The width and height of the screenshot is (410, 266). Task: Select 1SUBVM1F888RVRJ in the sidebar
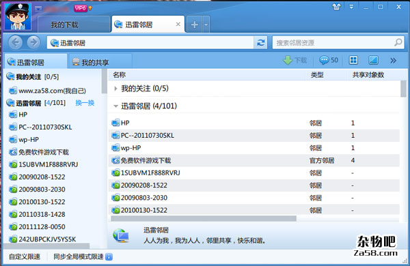44,164
